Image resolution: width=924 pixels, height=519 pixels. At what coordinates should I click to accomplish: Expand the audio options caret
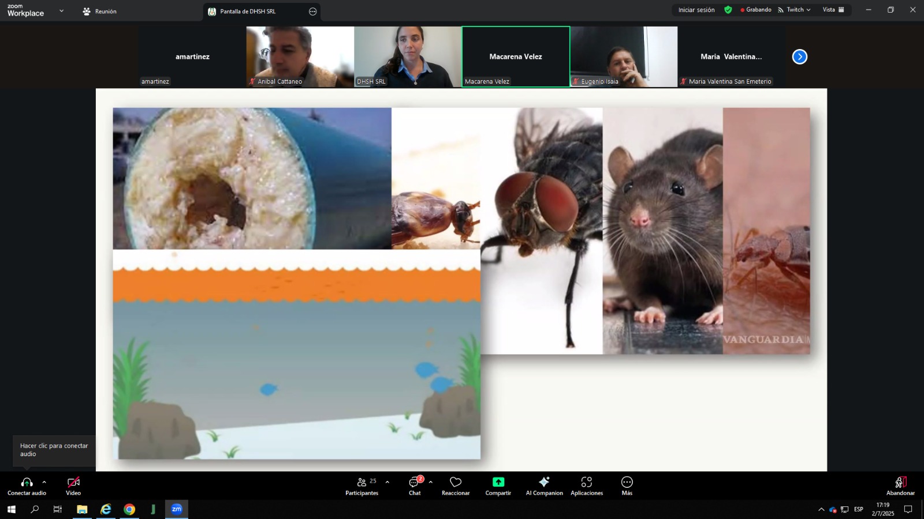(44, 482)
